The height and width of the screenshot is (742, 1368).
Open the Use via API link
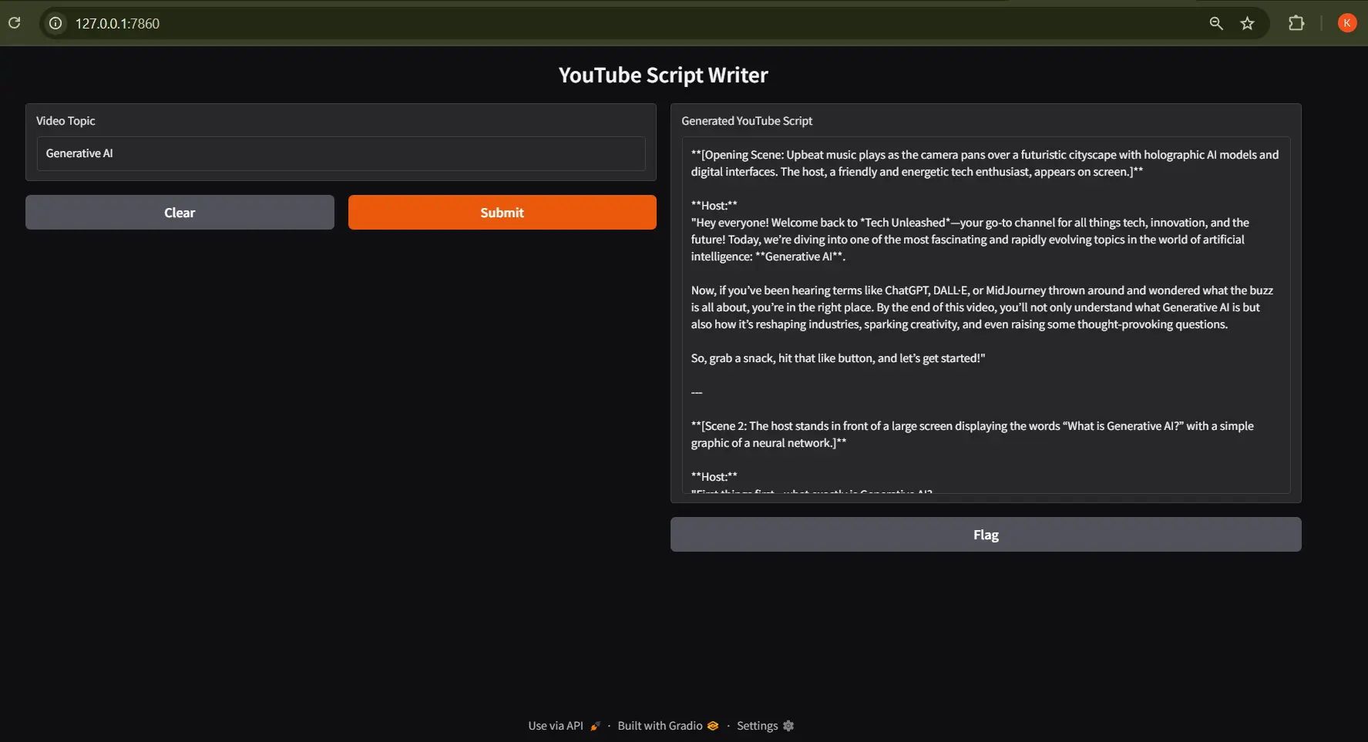[556, 726]
